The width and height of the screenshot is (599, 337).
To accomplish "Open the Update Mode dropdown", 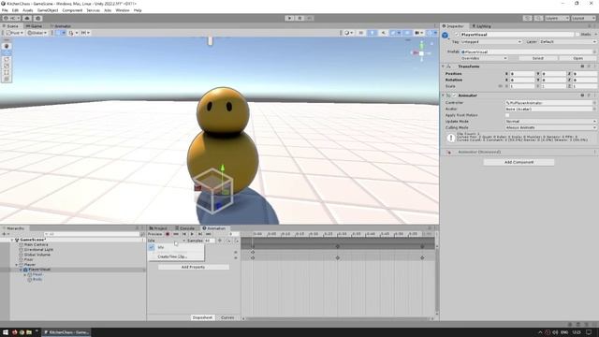I will pos(551,121).
